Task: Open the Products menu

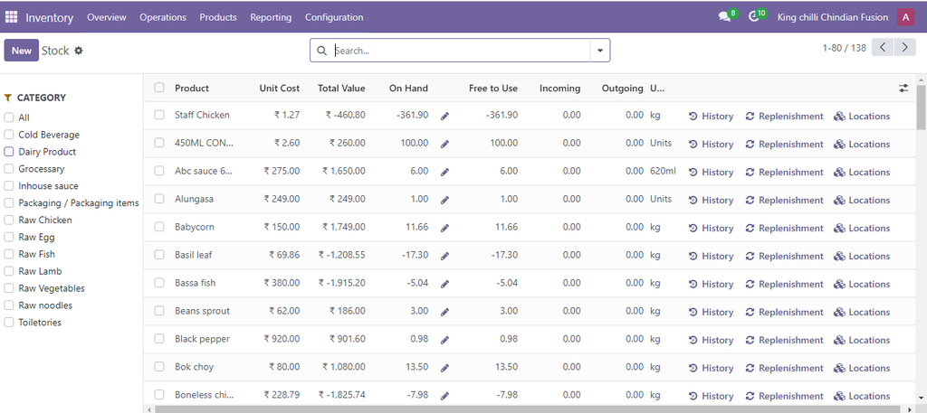Action: tap(218, 17)
